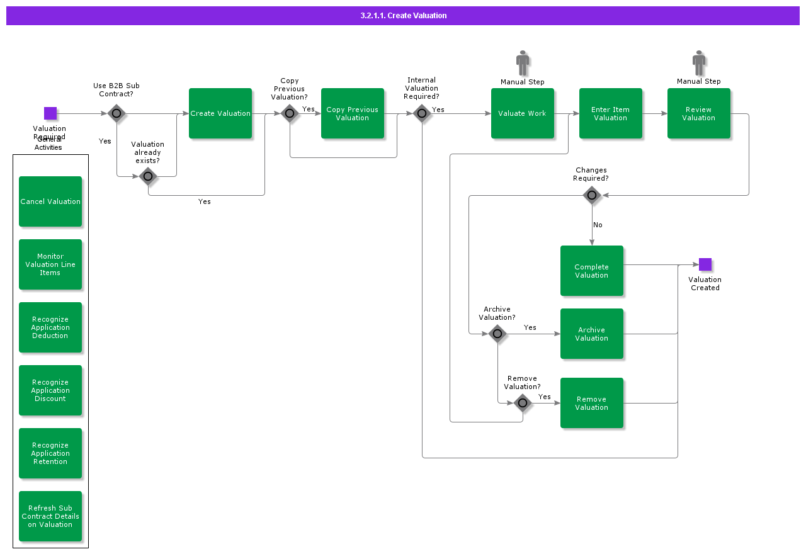Click the 'Valuation Required' start event label
The width and height of the screenshot is (806, 554).
pyautogui.click(x=50, y=132)
